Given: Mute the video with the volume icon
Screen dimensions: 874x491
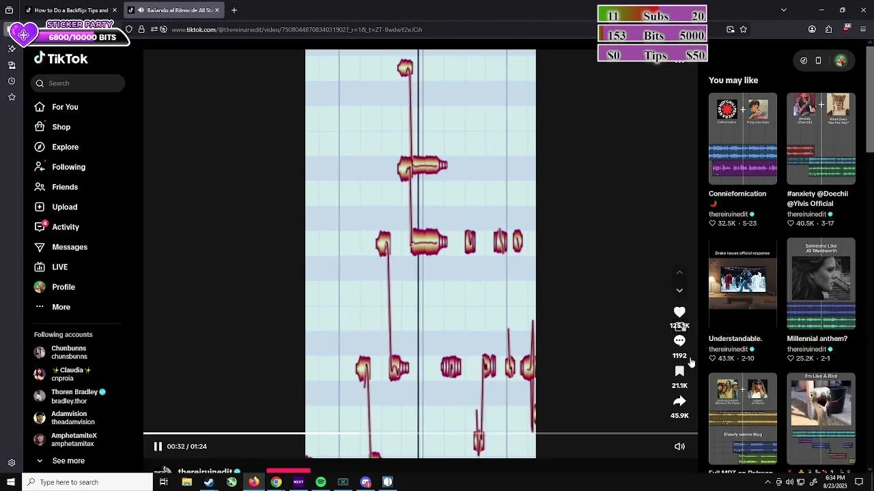Looking at the screenshot, I should (x=679, y=447).
